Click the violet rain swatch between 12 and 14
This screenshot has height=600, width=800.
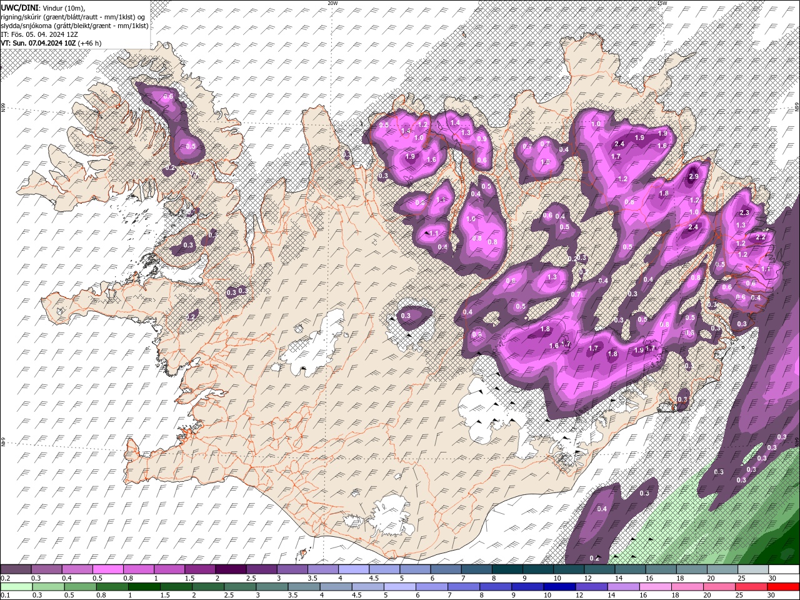[591, 586]
